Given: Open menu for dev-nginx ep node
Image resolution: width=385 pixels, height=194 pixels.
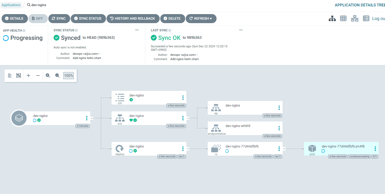Looking at the screenshot, I should pyautogui.click(x=279, y=108).
